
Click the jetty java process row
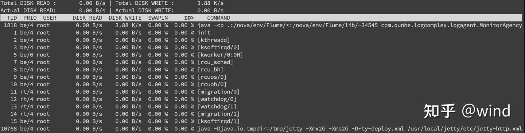click(x=262, y=129)
